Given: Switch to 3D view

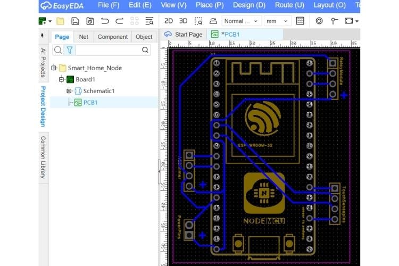Looking at the screenshot, I should tap(183, 21).
